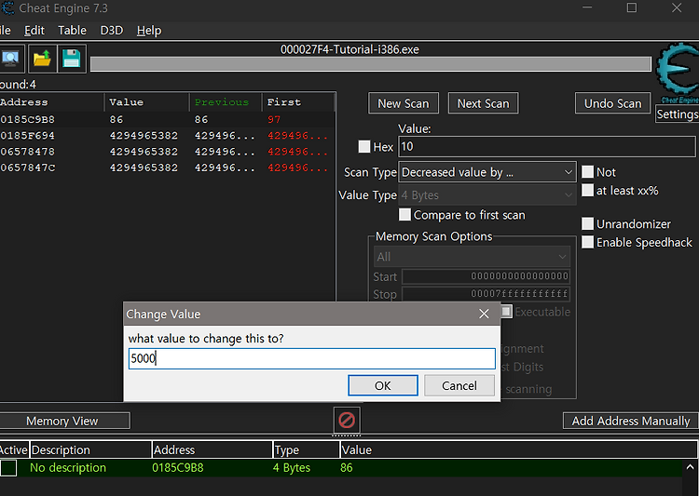Open the Scan Type dropdown

point(487,172)
